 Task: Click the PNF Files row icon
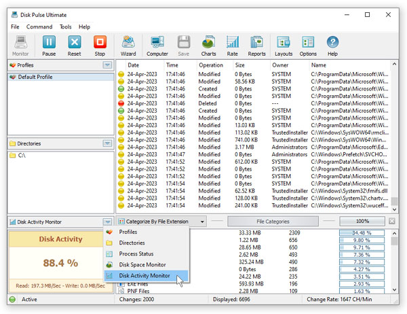[x=121, y=291]
